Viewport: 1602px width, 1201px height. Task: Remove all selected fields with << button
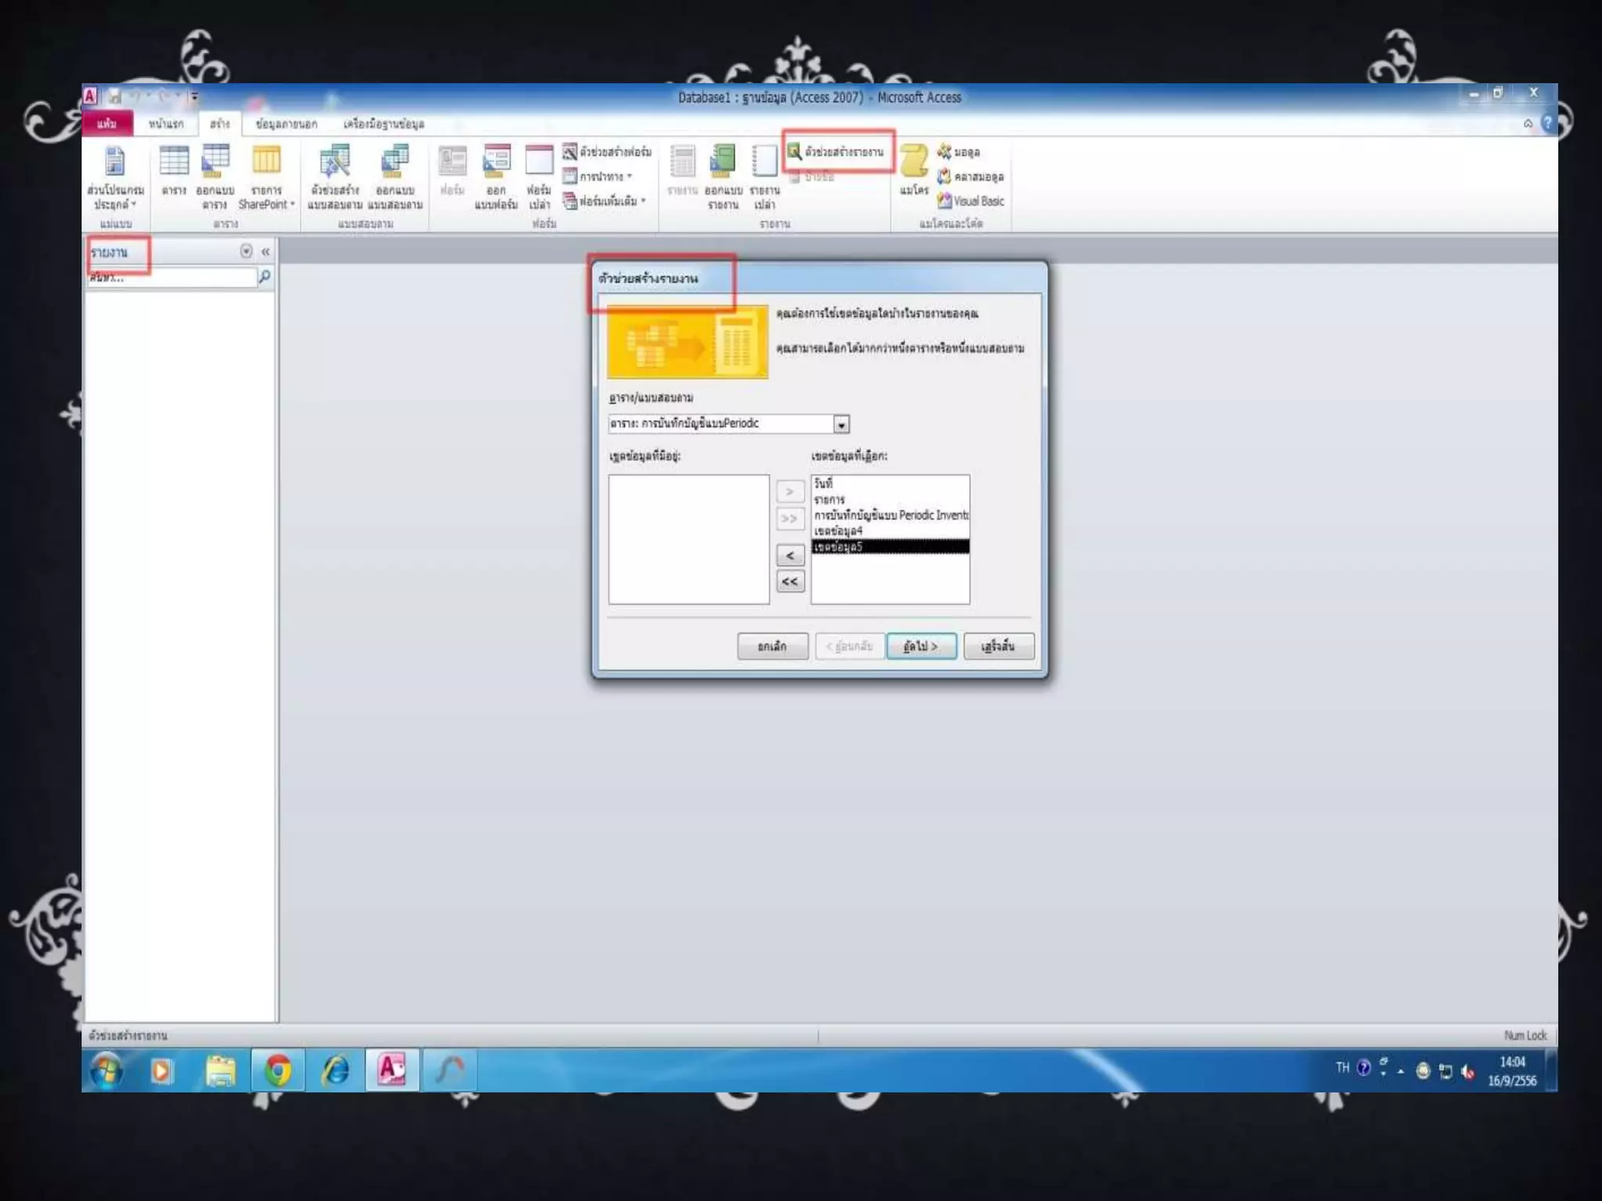pos(790,582)
